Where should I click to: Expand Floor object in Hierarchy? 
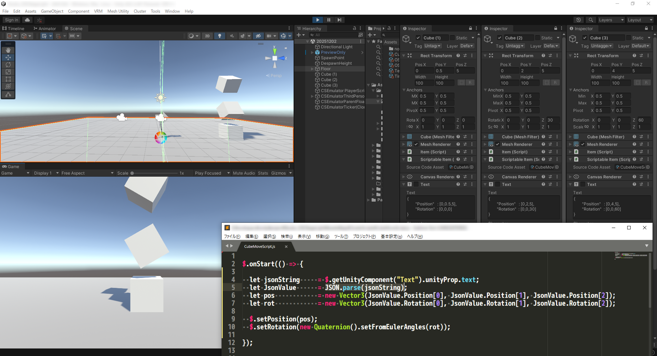[x=312, y=69]
